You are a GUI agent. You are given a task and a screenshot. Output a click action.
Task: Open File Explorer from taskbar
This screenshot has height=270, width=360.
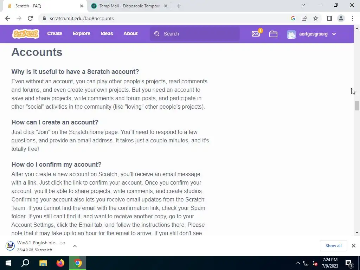(x=43, y=263)
